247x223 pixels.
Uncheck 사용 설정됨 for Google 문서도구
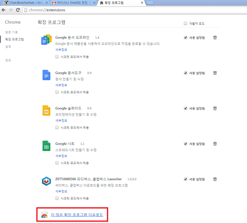coord(185,73)
